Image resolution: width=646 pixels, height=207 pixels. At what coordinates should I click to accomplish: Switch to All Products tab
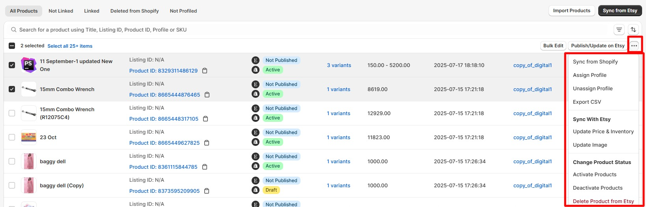pyautogui.click(x=24, y=11)
